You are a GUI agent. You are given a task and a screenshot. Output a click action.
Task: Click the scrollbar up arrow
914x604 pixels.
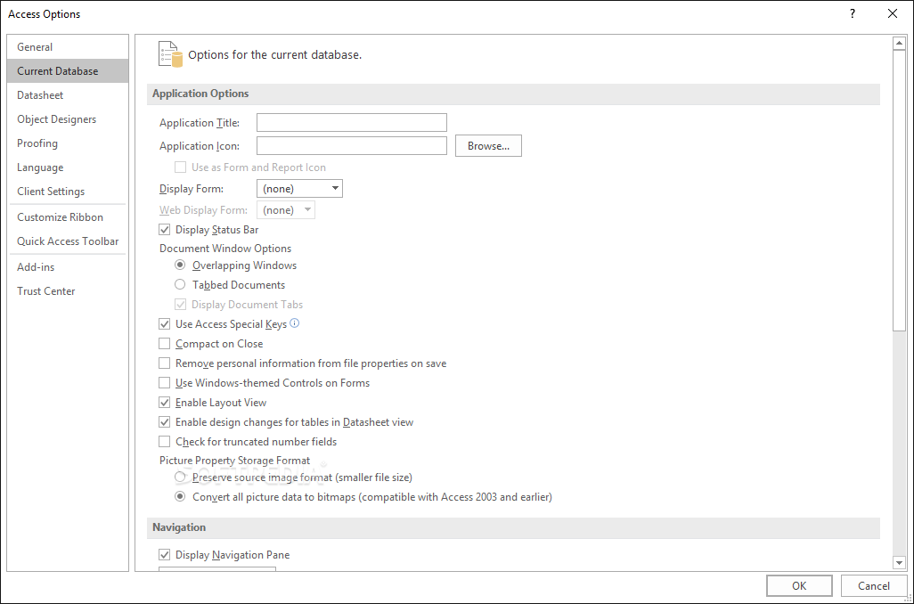point(898,43)
